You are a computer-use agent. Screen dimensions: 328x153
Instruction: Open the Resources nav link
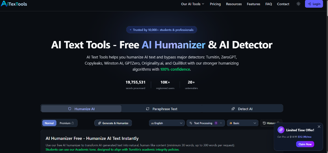[x=234, y=4]
